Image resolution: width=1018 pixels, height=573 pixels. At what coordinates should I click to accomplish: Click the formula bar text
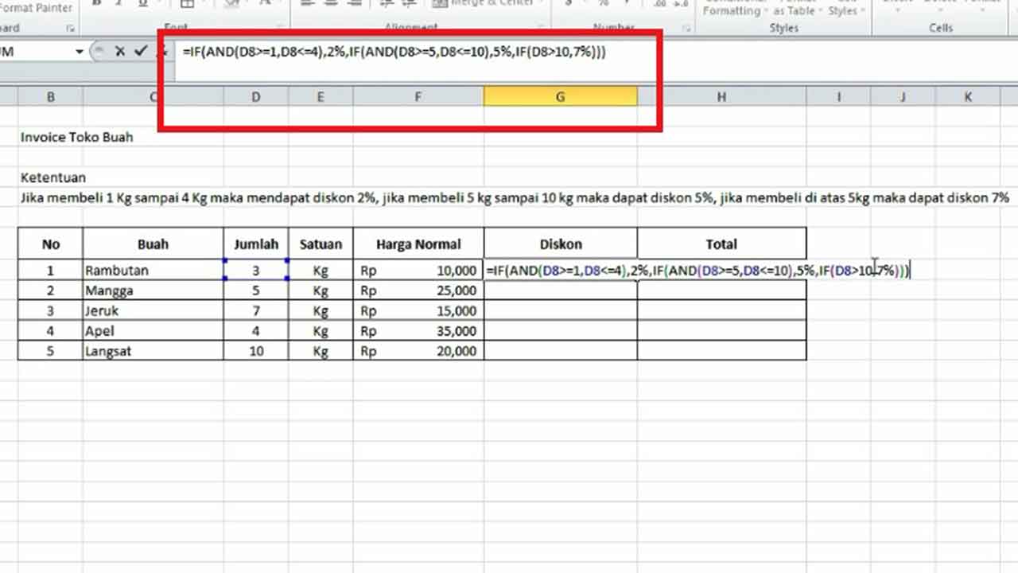(394, 53)
